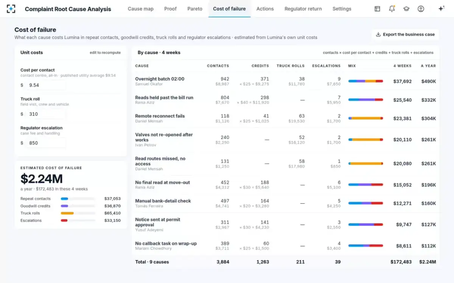Viewport: 454px width, 283px height.
Task: Click the $2.24M estimated cost headline
Action: [x=42, y=178]
